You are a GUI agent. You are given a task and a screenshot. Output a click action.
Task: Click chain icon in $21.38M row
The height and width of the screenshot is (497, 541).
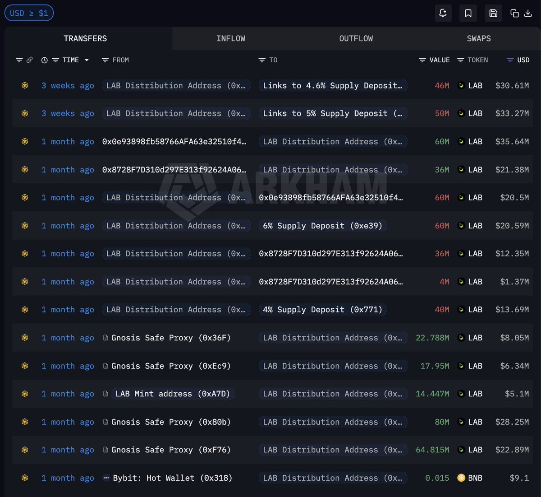[25, 169]
